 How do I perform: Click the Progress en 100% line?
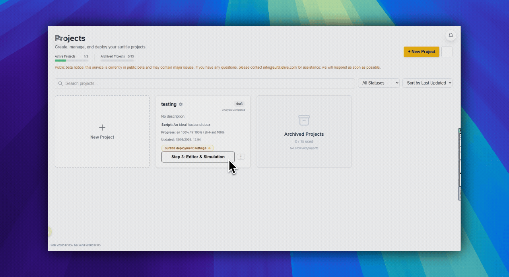(193, 133)
